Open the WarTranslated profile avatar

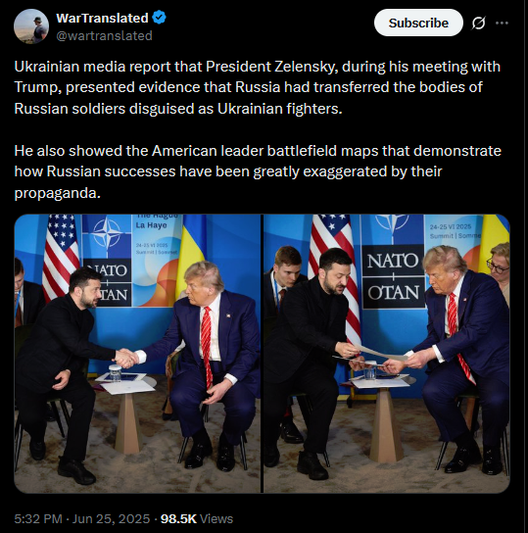(31, 26)
